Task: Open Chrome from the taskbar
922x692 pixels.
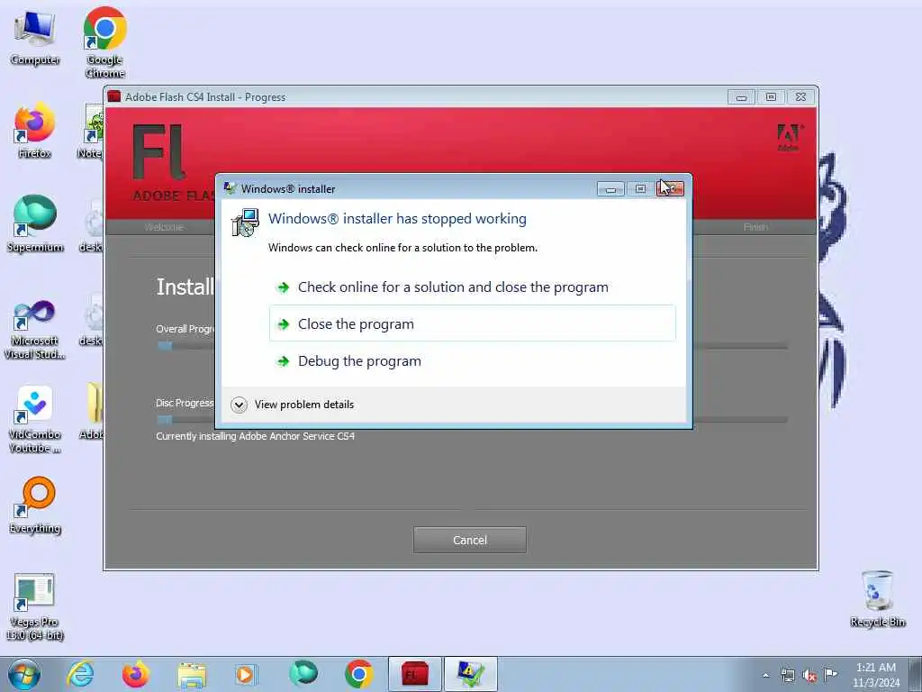Action: point(358,674)
